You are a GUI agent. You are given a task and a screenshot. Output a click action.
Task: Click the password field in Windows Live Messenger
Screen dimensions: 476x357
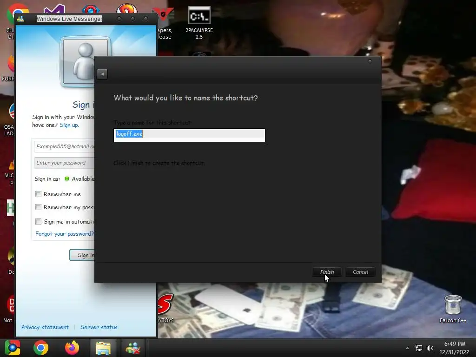[64, 163]
